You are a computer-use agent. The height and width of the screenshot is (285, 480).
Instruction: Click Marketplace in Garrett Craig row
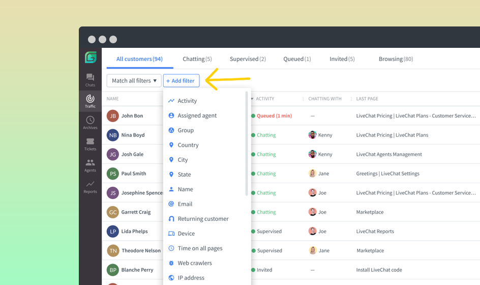pyautogui.click(x=370, y=212)
